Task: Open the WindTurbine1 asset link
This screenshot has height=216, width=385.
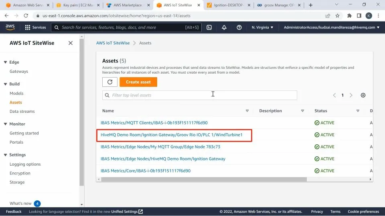Action: pyautogui.click(x=171, y=135)
